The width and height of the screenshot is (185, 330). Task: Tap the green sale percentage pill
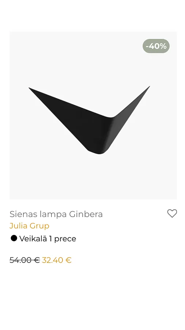coord(156,46)
